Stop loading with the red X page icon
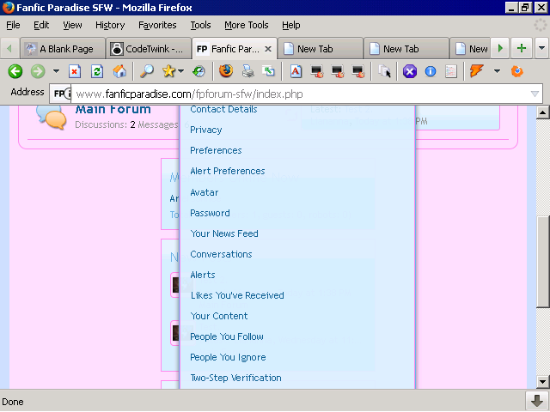The height and width of the screenshot is (412, 550). pyautogui.click(x=75, y=71)
